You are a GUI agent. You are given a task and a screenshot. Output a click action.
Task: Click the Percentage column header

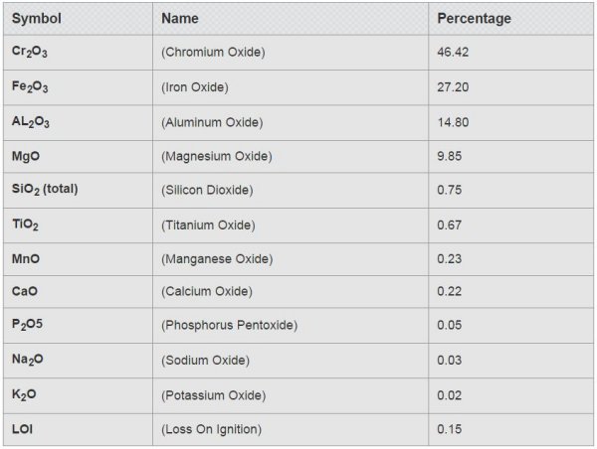[474, 18]
